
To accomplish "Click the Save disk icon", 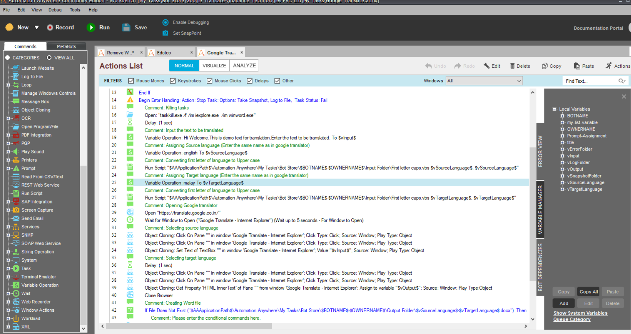I will point(126,28).
